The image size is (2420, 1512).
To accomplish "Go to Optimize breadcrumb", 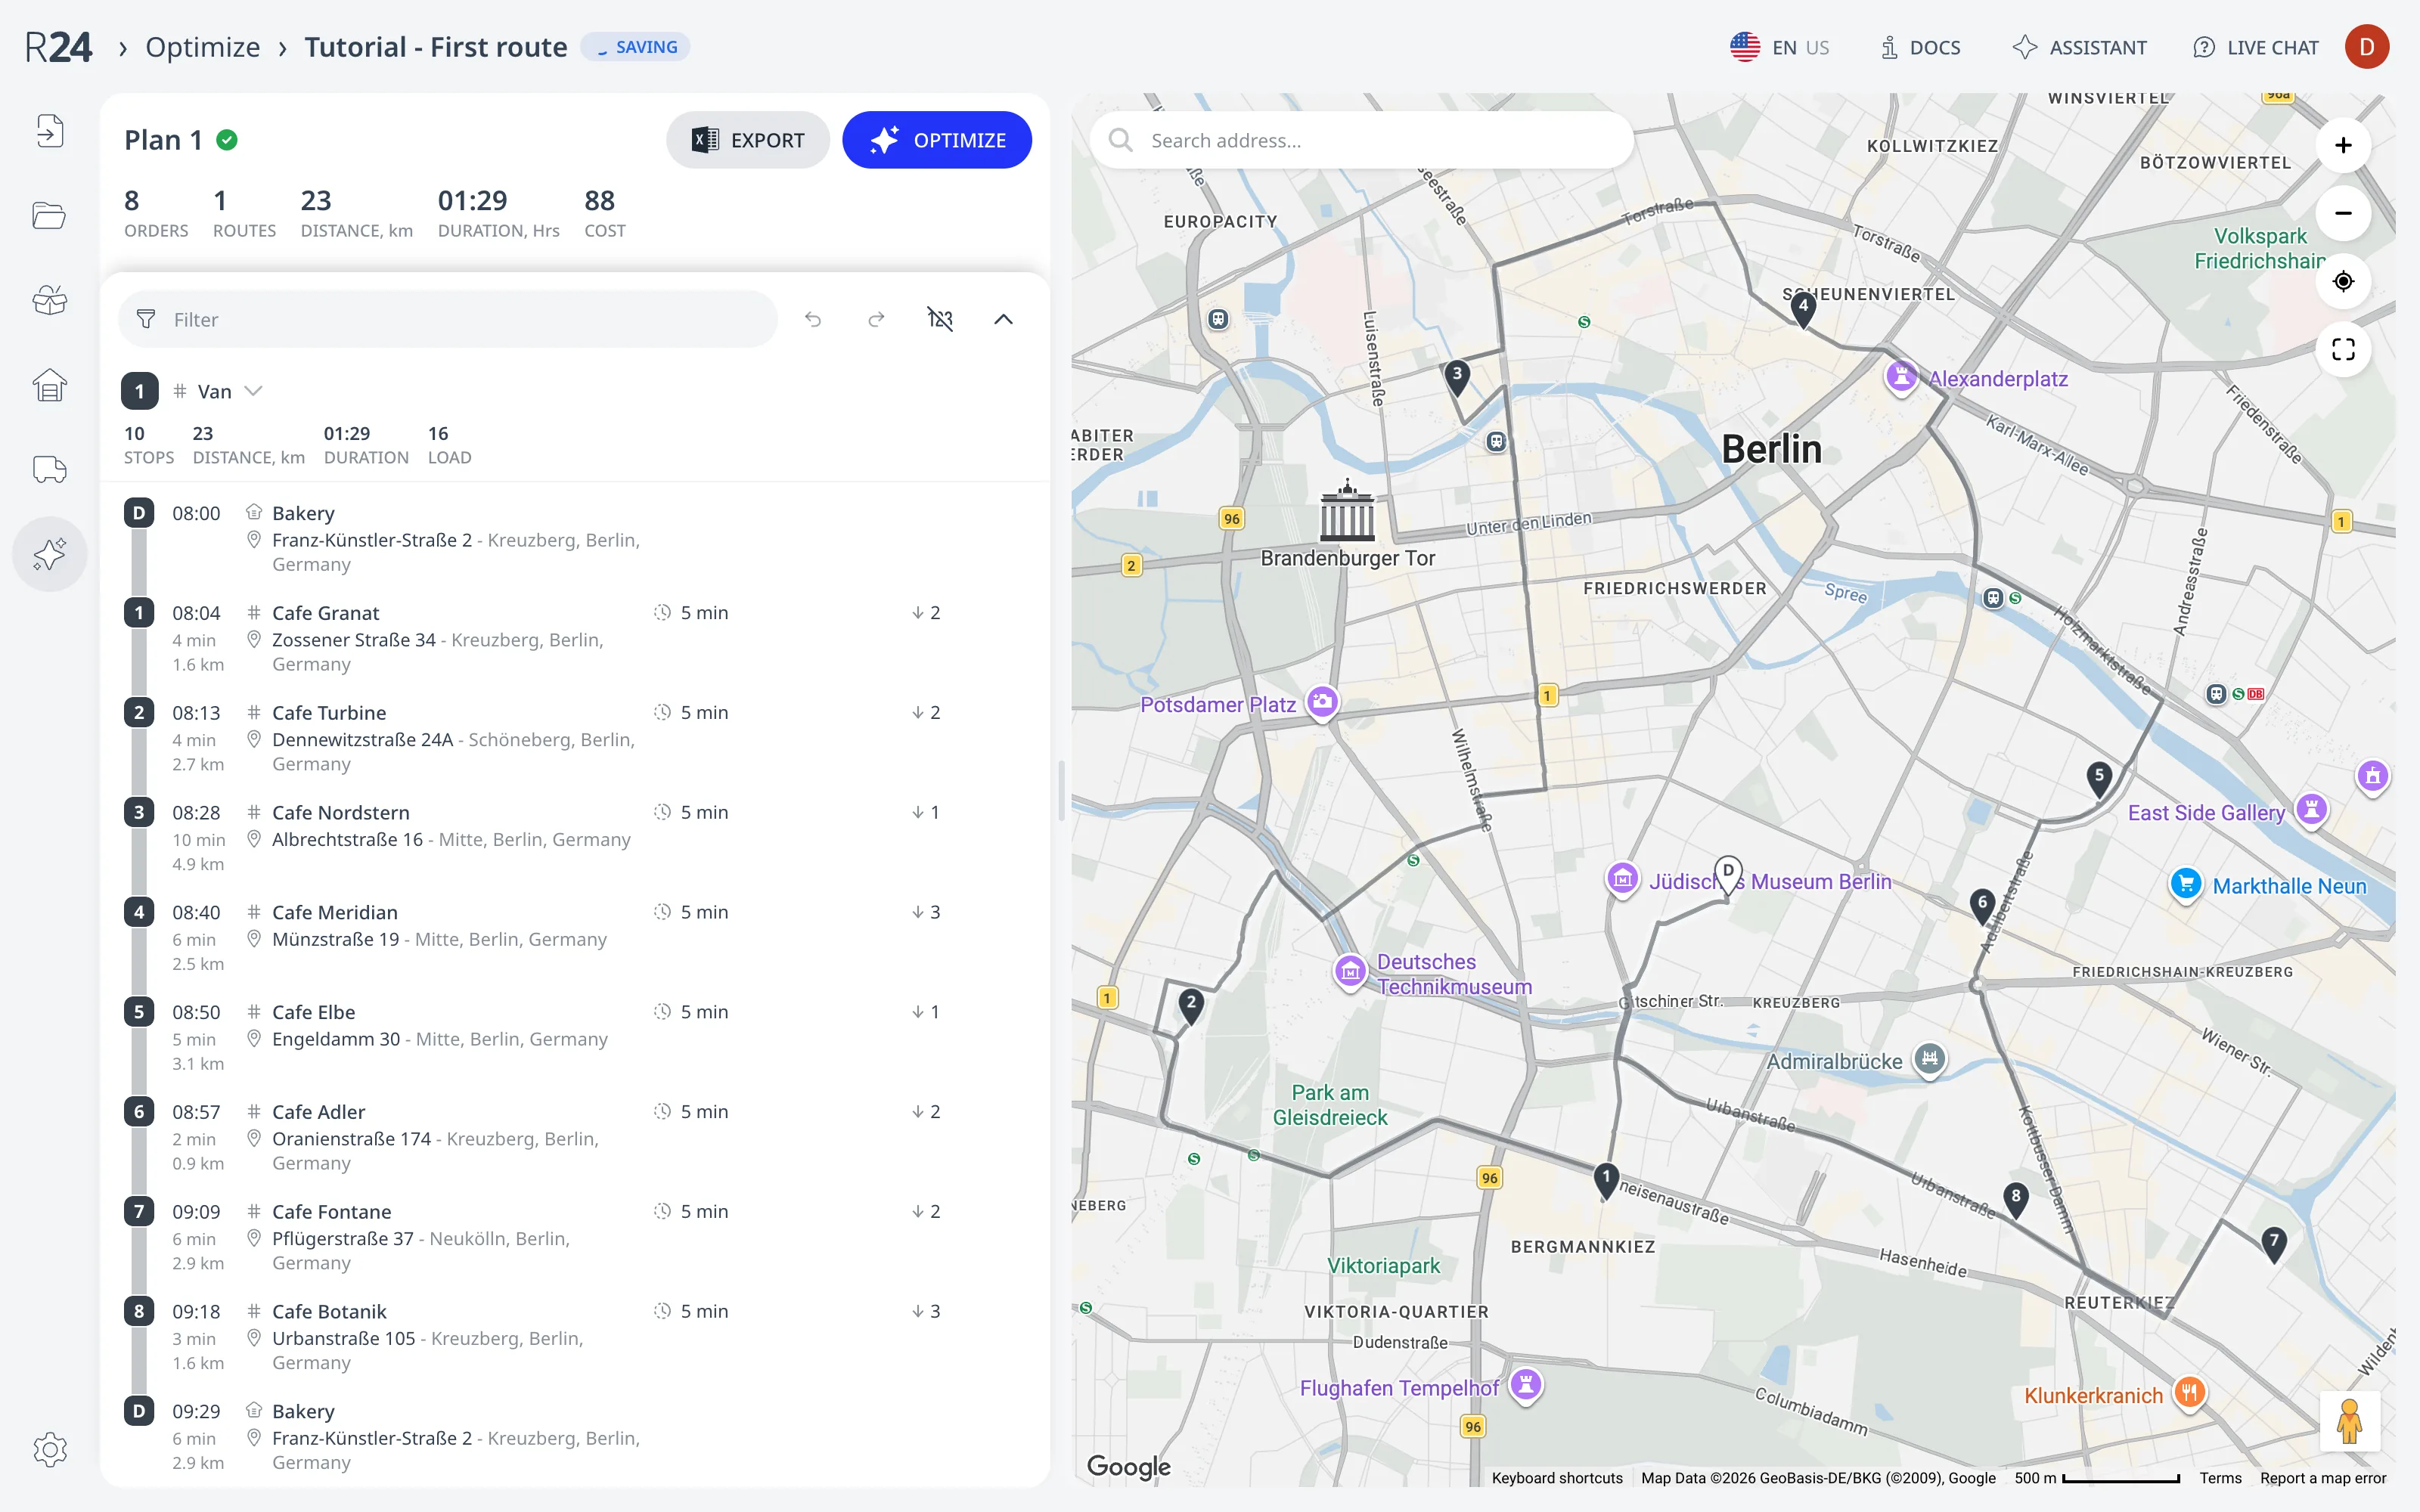I will (x=203, y=47).
